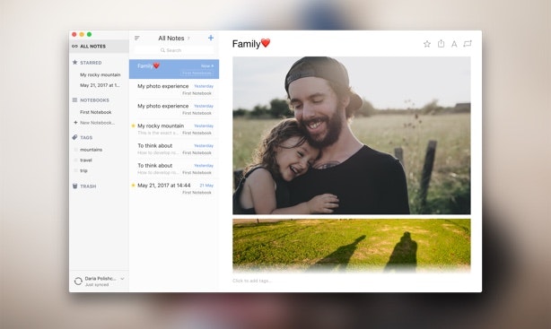551x329 pixels.
Task: Select the mountains tag
Action: 91,150
